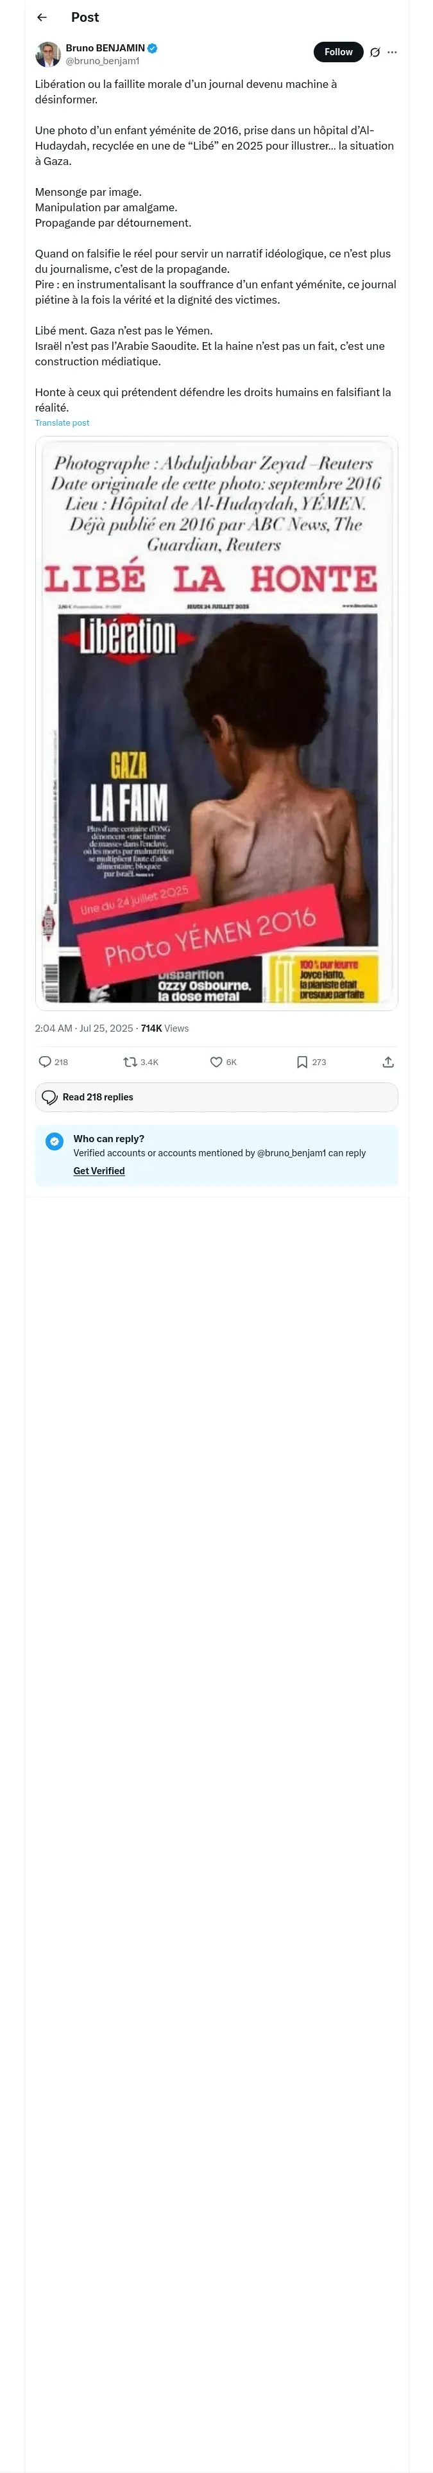
Task: View the 714K Views analytics
Action: coord(164,1028)
